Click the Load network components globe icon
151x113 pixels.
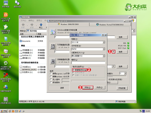pos(6,87)
